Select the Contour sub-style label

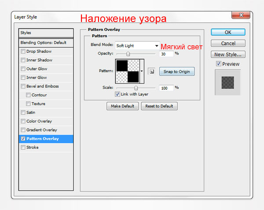pyautogui.click(x=39, y=95)
